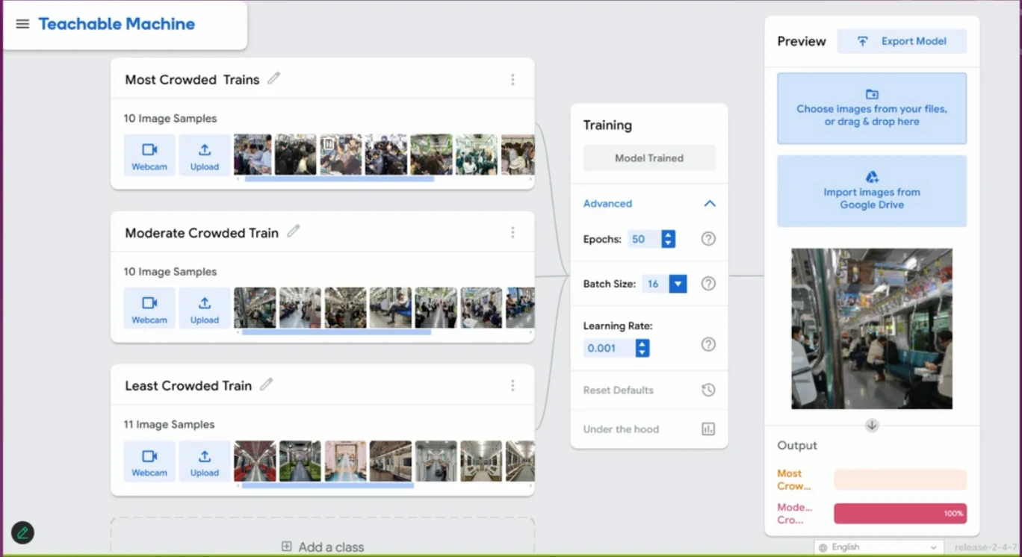Open help for Epochs
The height and width of the screenshot is (557, 1022).
click(708, 239)
